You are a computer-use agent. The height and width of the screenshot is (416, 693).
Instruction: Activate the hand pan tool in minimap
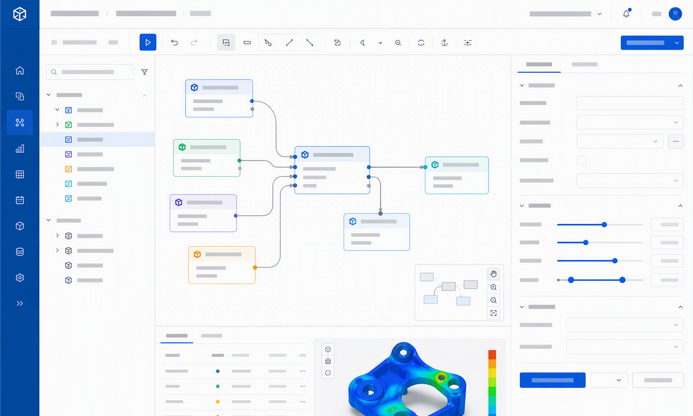click(494, 274)
